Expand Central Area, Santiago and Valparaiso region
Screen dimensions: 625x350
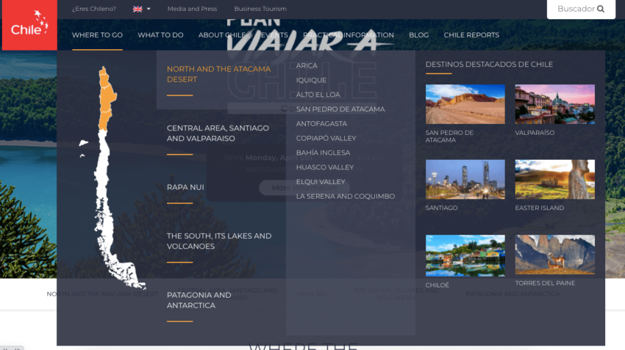pyautogui.click(x=218, y=133)
